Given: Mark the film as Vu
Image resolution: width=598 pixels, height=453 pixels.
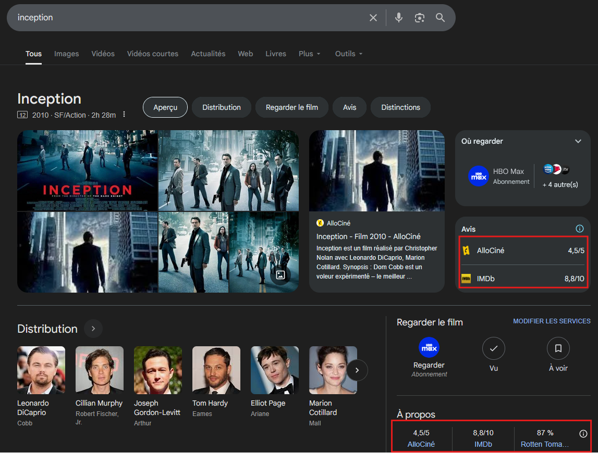Looking at the screenshot, I should click(494, 348).
